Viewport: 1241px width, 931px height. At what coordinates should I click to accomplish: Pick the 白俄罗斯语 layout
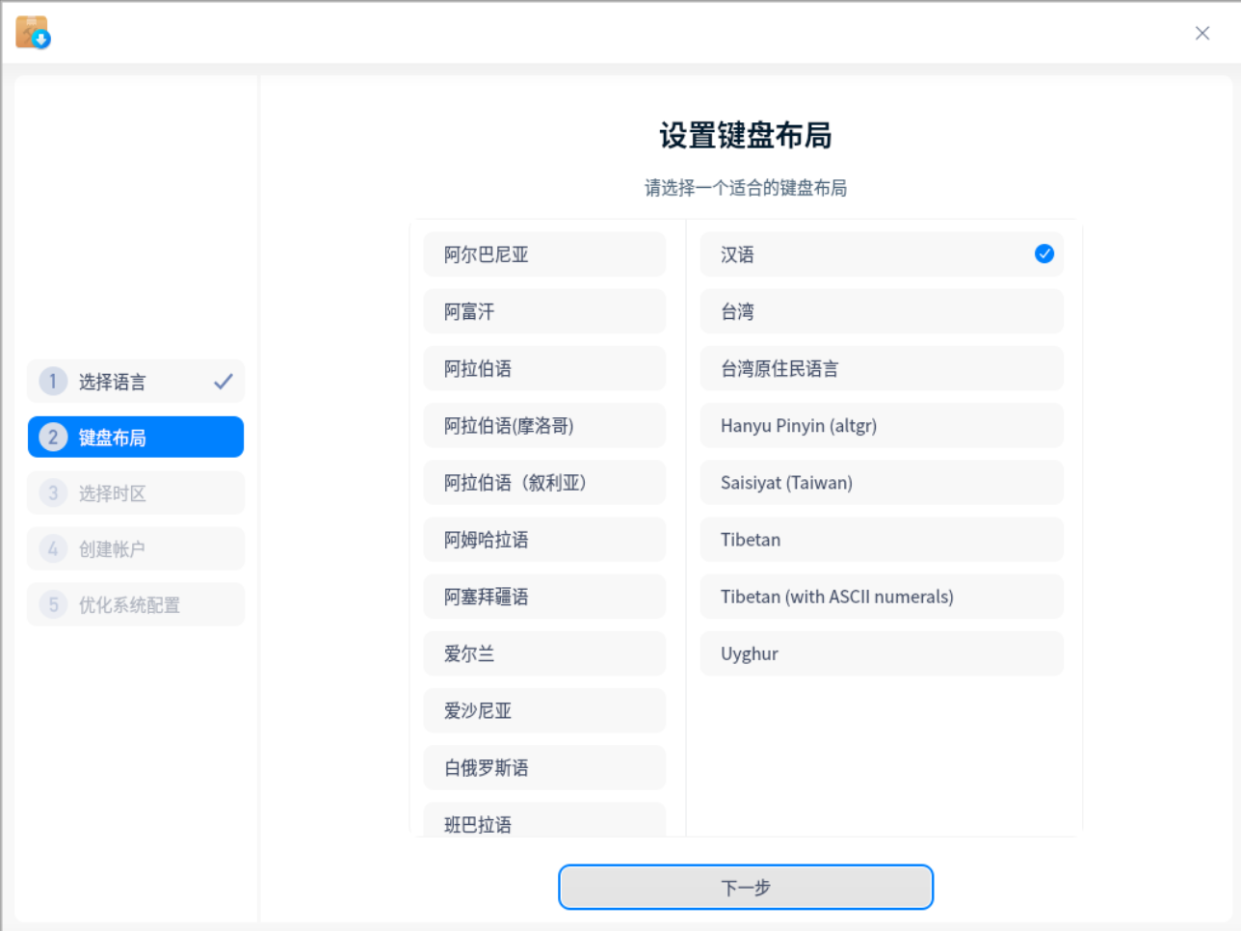[x=544, y=767]
